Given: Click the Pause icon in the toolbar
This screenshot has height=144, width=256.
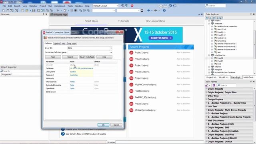Looking at the screenshot, I should point(72,10).
